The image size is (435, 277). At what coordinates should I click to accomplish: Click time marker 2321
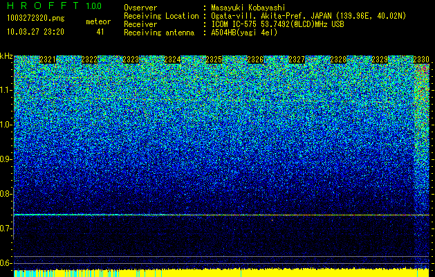pyautogui.click(x=48, y=60)
